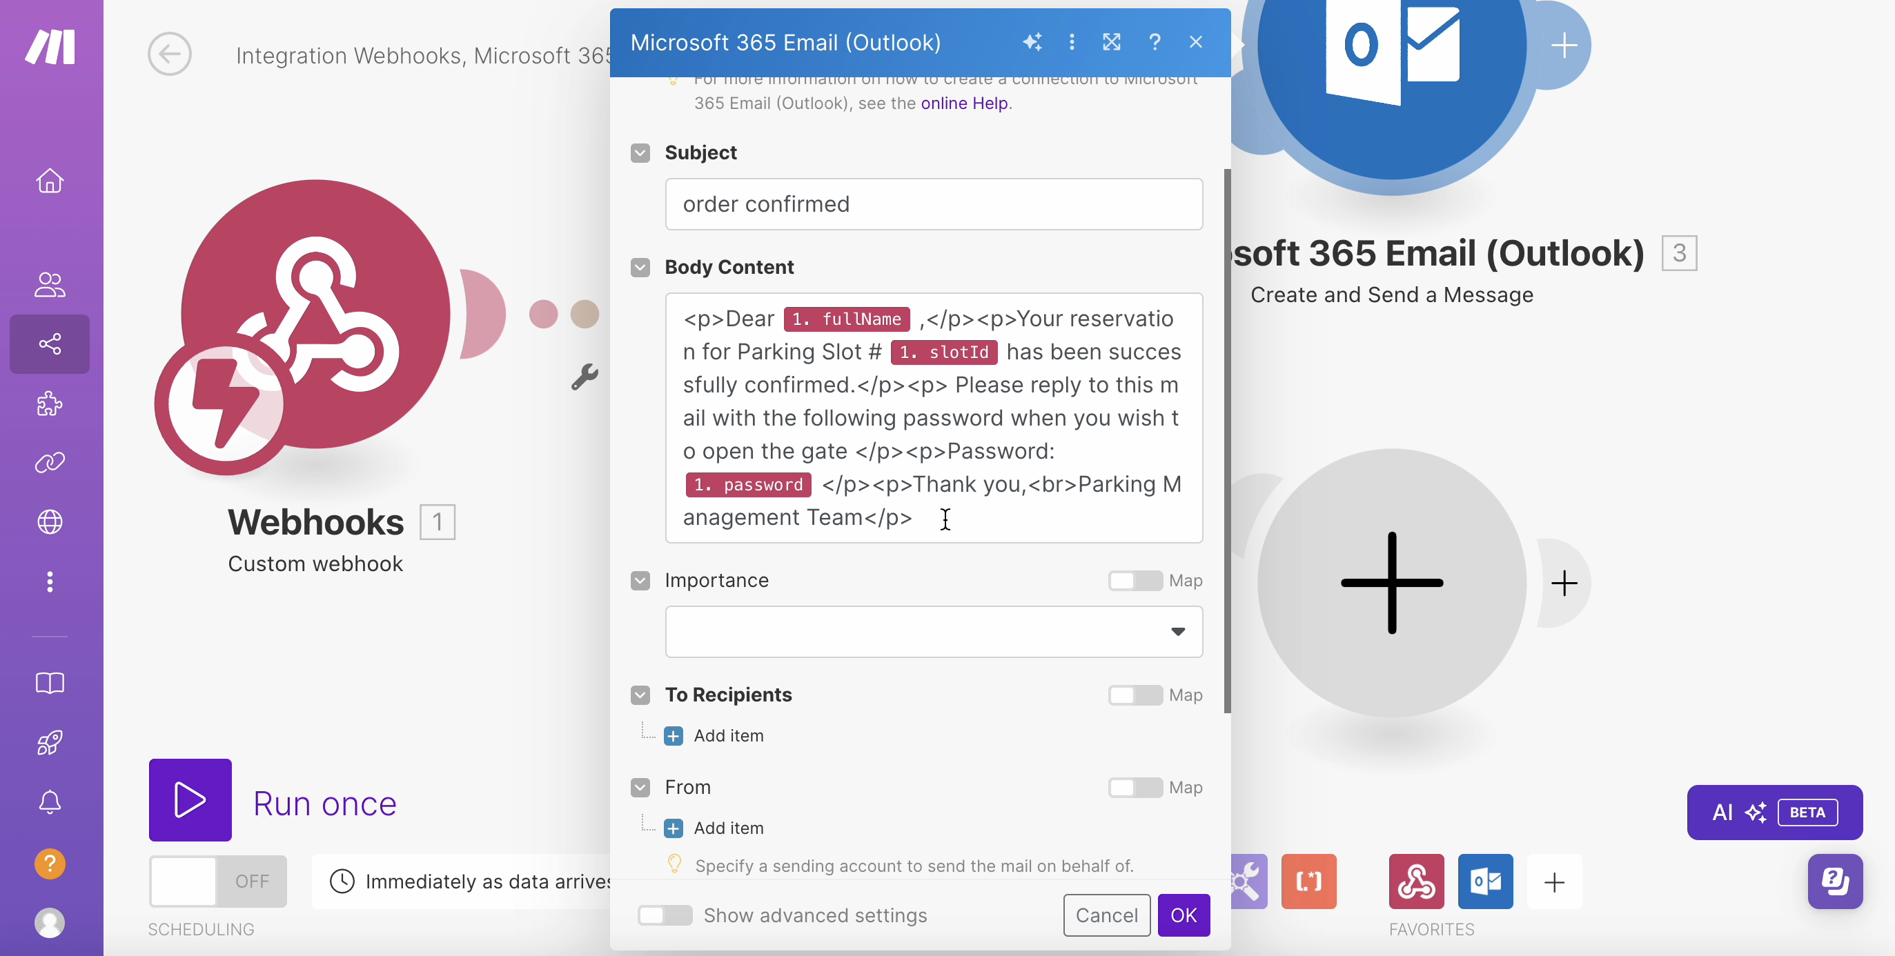Screen dimensions: 1895x956
Task: Click the Outlook module number badge 3
Action: pos(1679,253)
